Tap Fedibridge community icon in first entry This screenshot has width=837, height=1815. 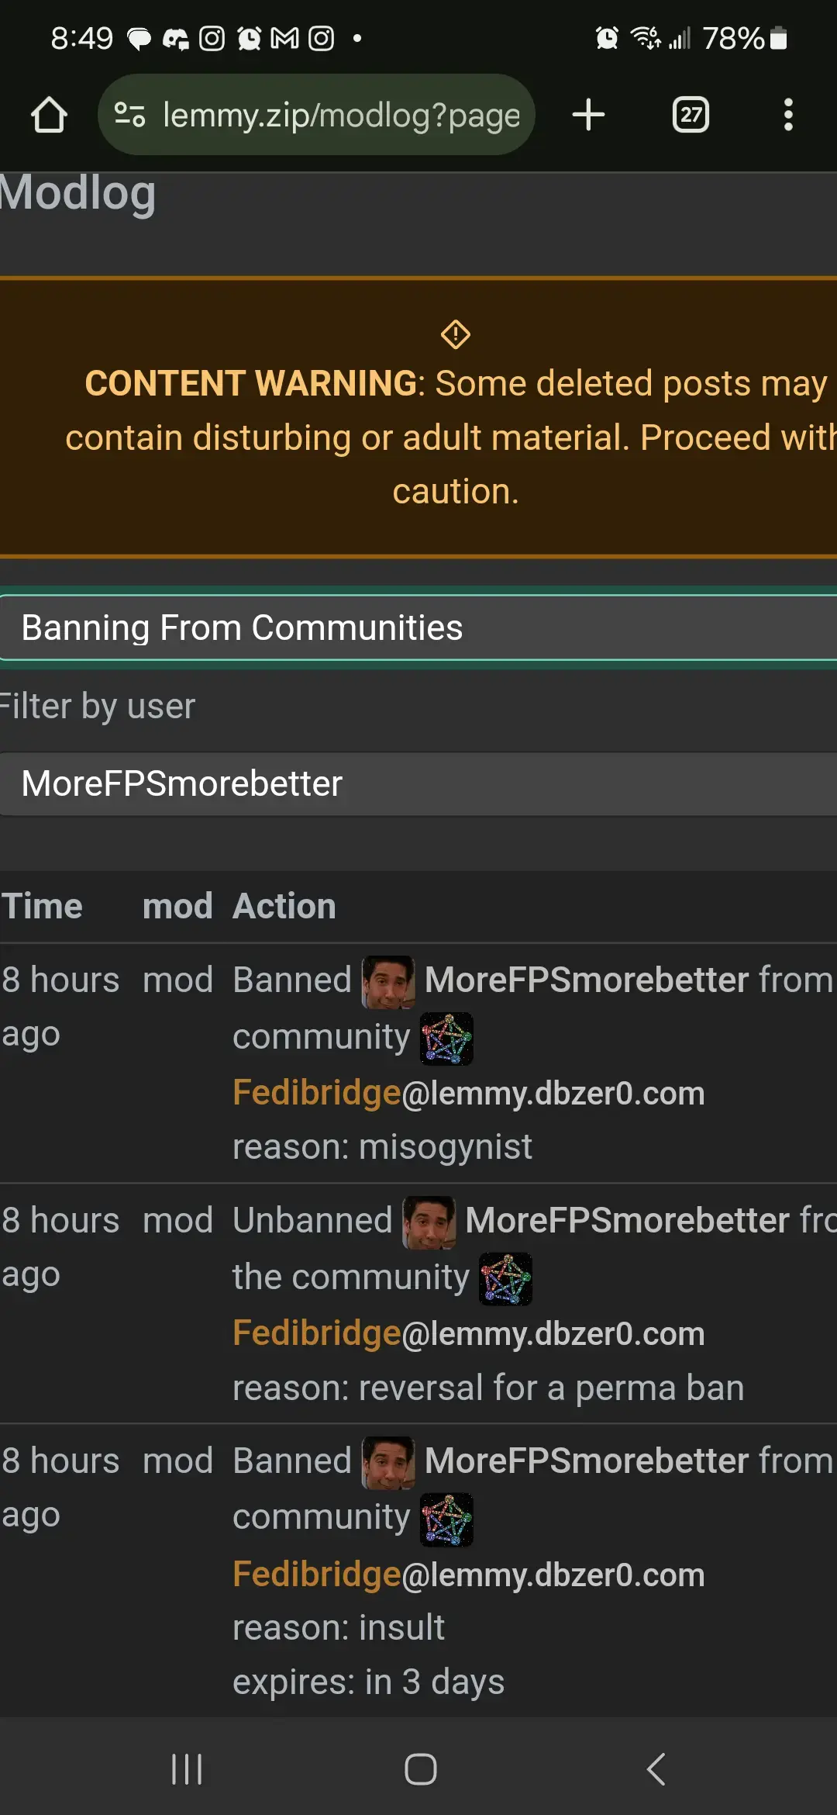tap(446, 1039)
